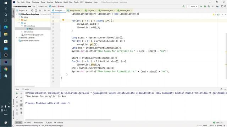
Task: Open run configuration via the wrench icon in the Run panel
Action: [x=17, y=97]
